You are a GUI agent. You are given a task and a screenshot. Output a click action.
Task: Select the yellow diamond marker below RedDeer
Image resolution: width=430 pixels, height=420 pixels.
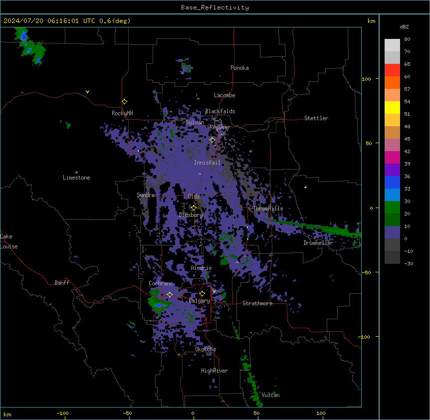coord(212,140)
